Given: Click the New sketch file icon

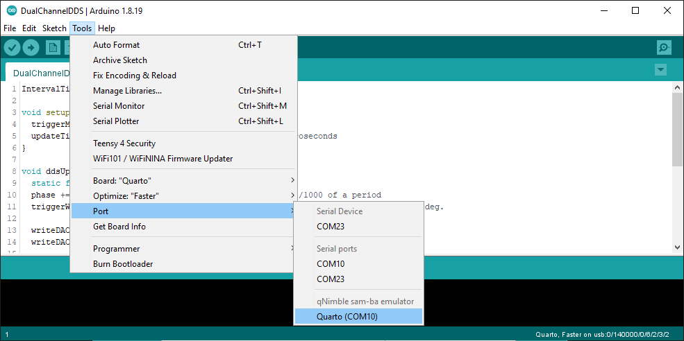Looking at the screenshot, I should (x=53, y=47).
